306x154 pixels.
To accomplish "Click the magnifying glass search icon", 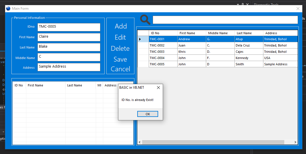I will click(x=145, y=20).
